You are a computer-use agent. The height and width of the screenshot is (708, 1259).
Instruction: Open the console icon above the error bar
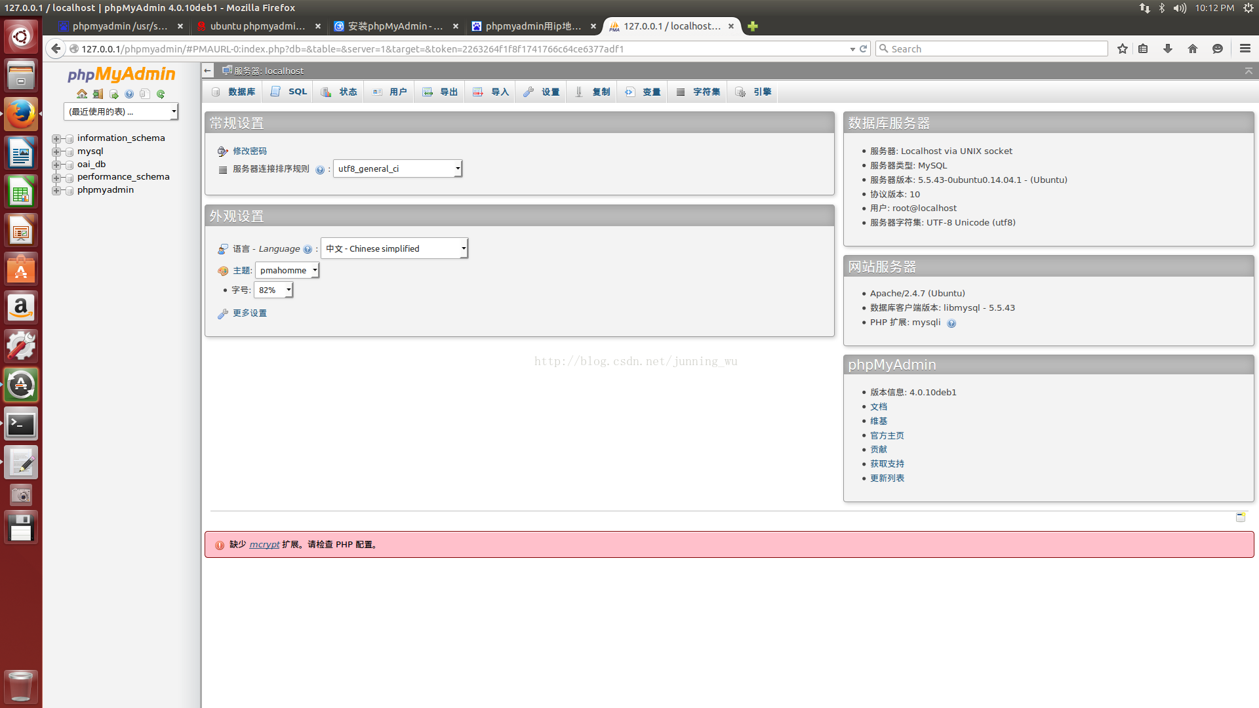(x=1241, y=517)
